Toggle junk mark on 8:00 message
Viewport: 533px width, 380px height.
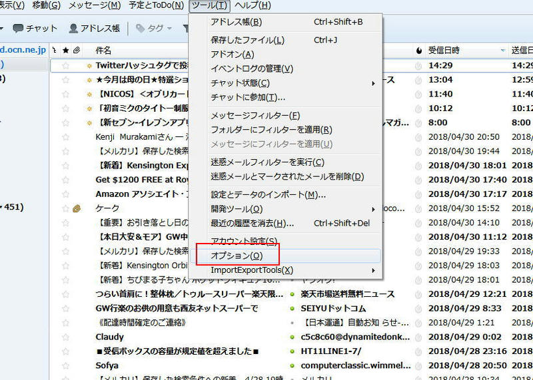(x=418, y=122)
